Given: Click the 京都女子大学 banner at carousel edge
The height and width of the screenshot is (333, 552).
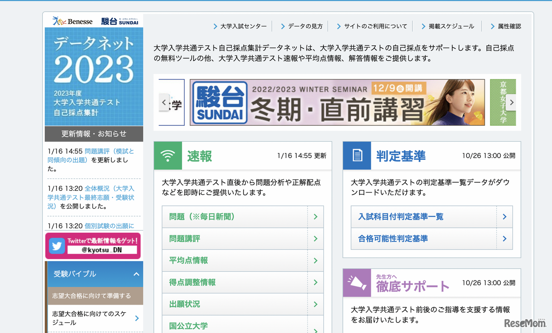Looking at the screenshot, I should [x=503, y=103].
